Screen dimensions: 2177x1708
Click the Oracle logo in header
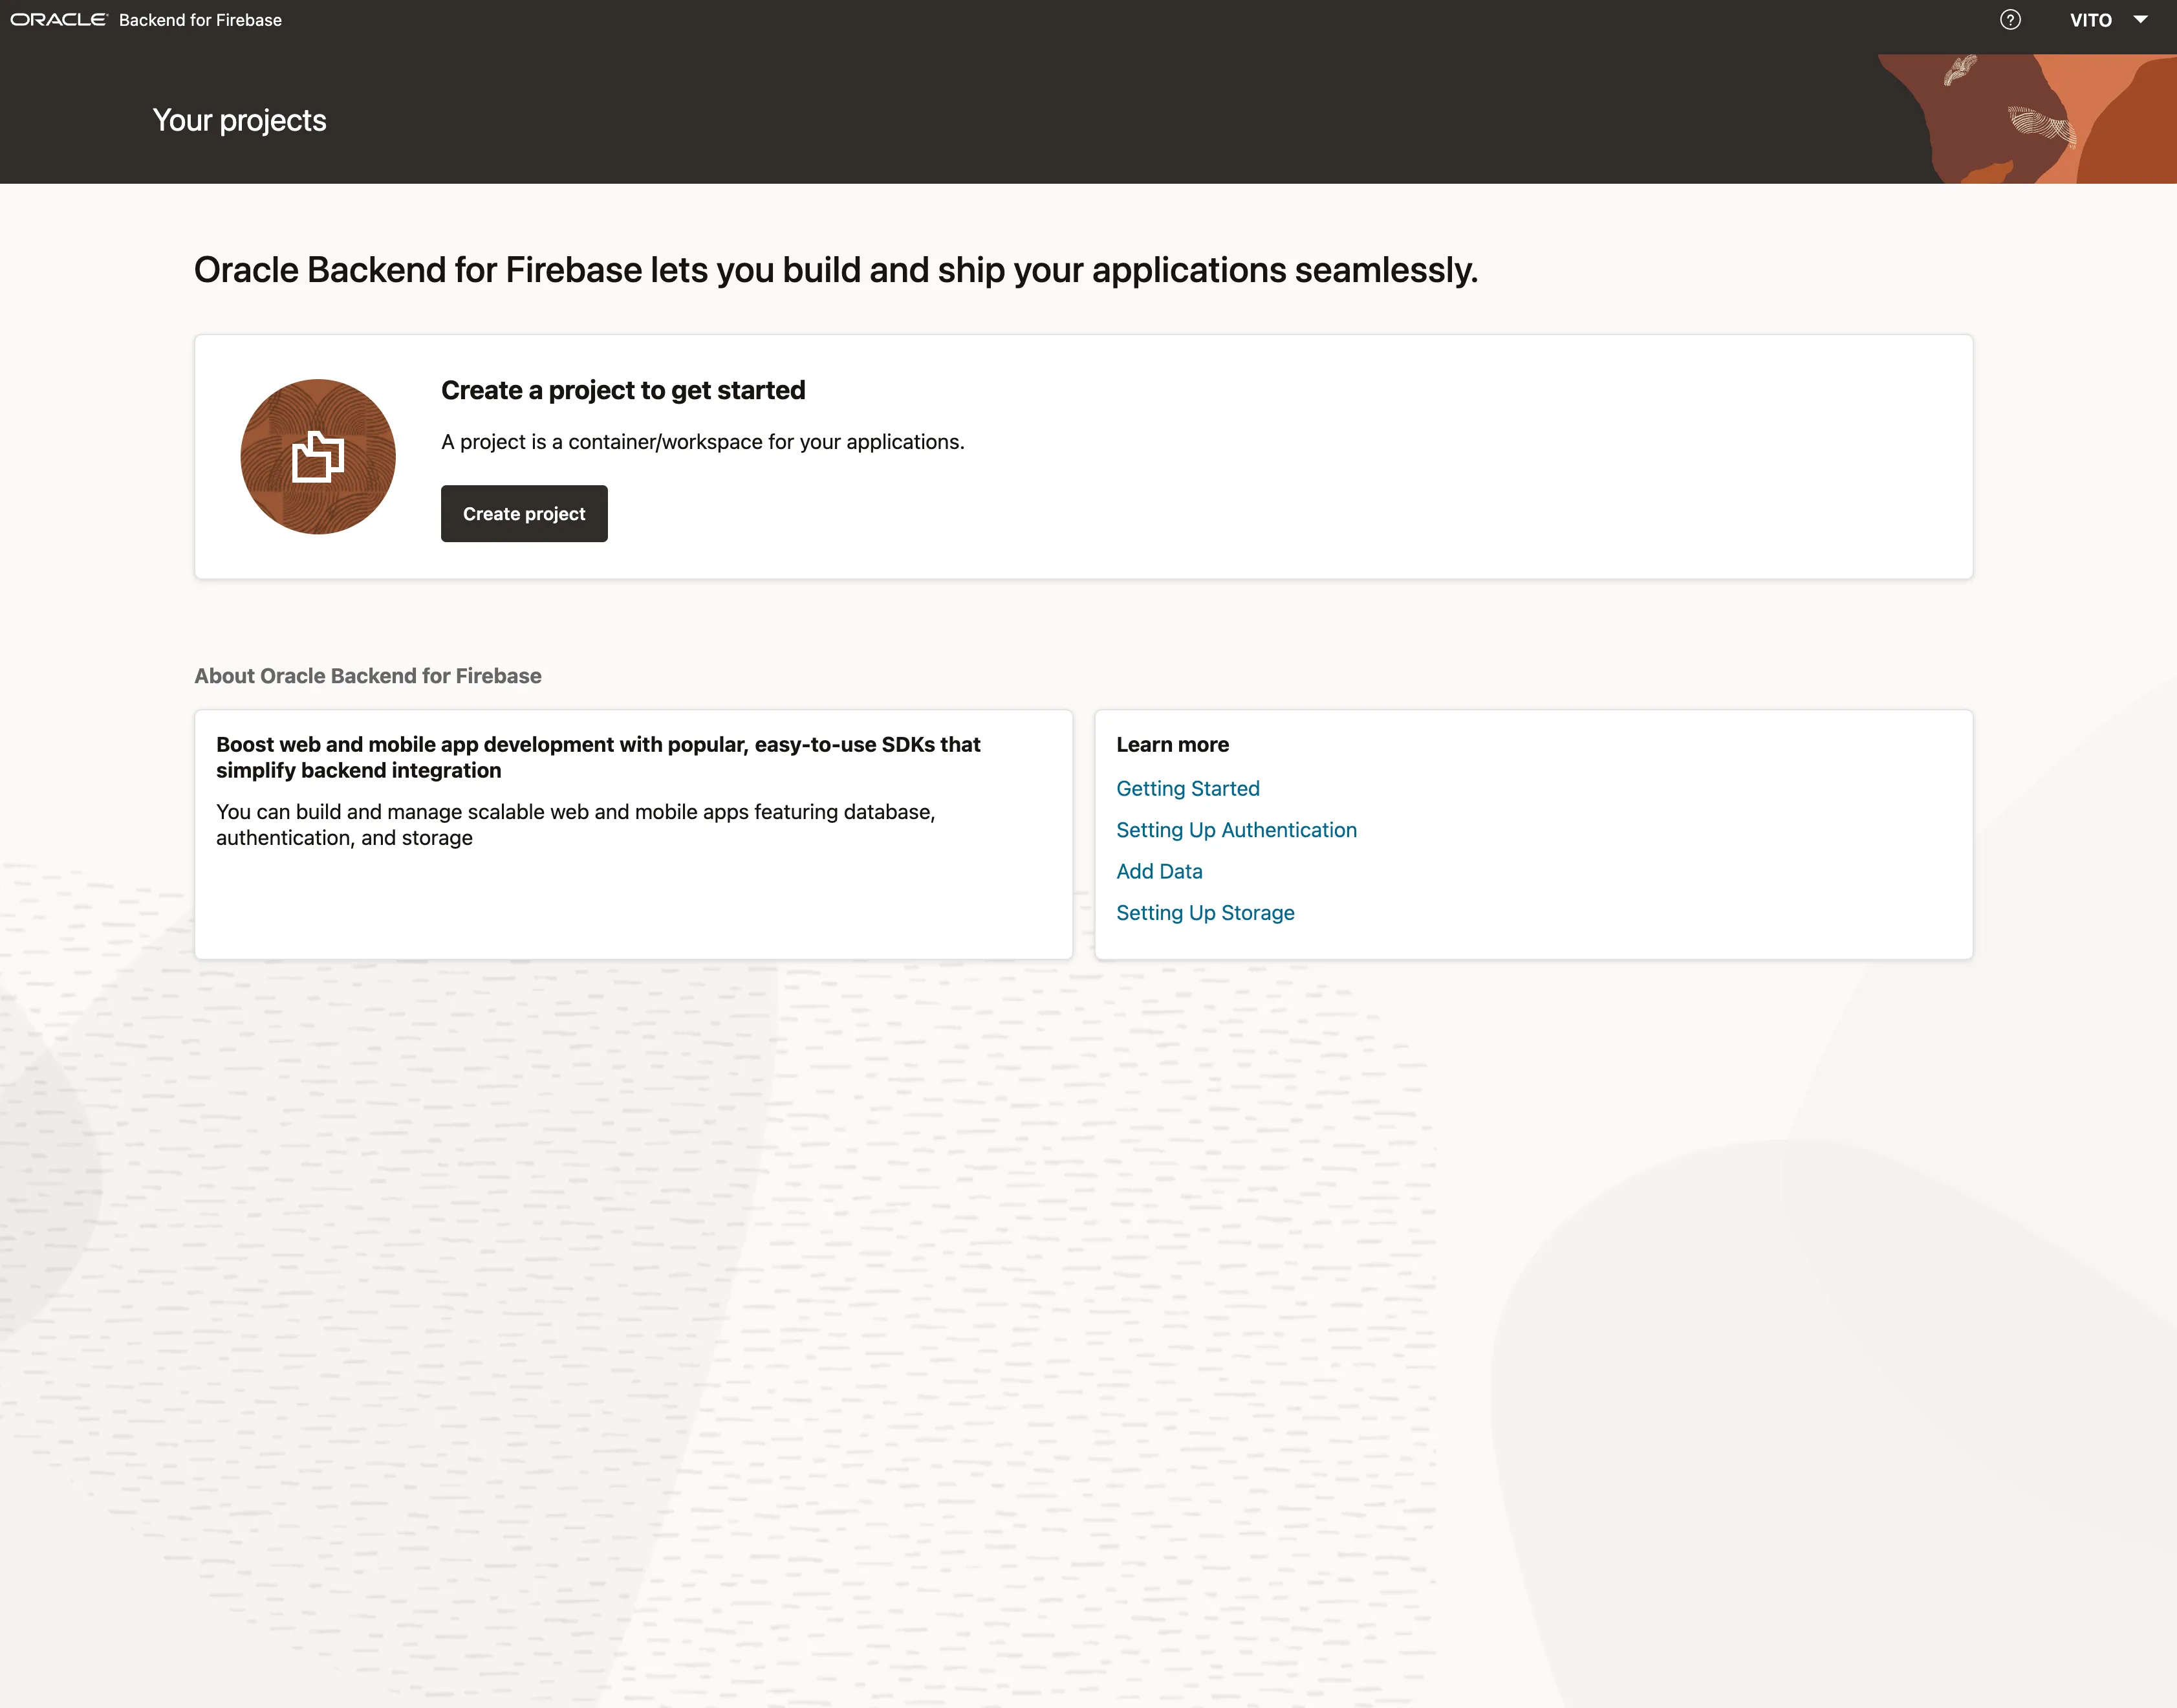(58, 20)
